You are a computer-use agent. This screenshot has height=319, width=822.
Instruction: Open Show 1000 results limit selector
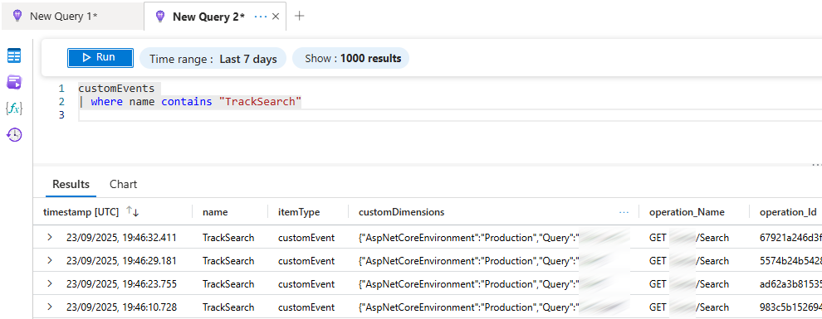[350, 59]
